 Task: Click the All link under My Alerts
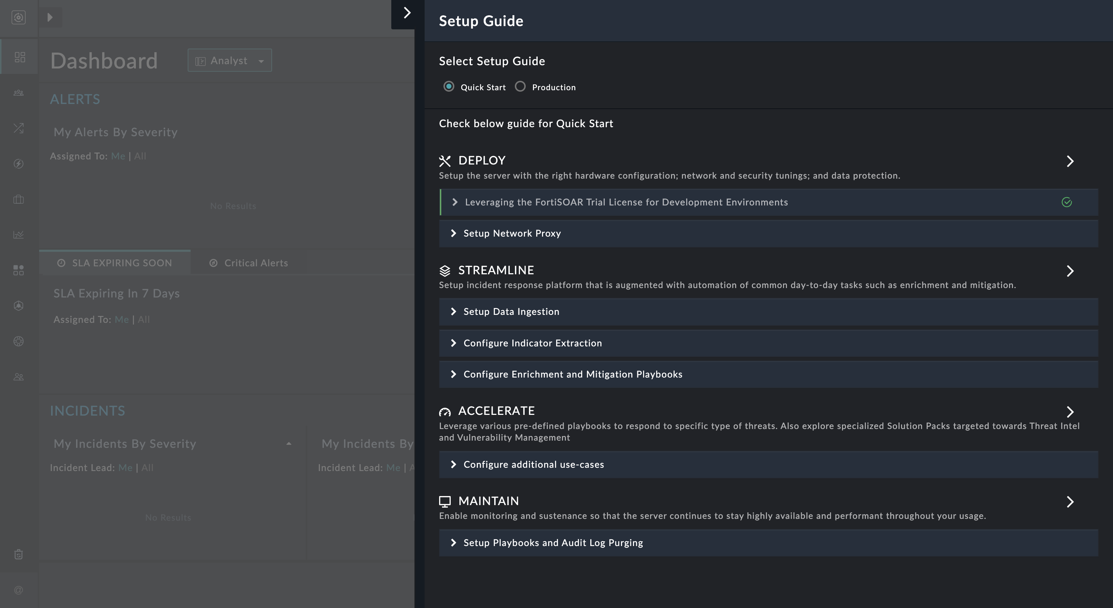pyautogui.click(x=140, y=157)
